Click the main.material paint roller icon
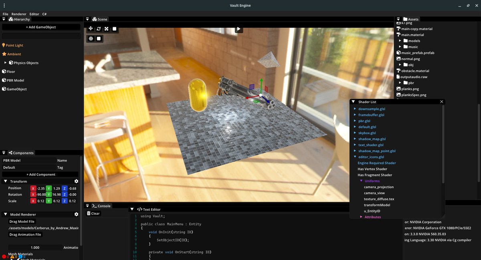The width and height of the screenshot is (481, 260). (398, 35)
